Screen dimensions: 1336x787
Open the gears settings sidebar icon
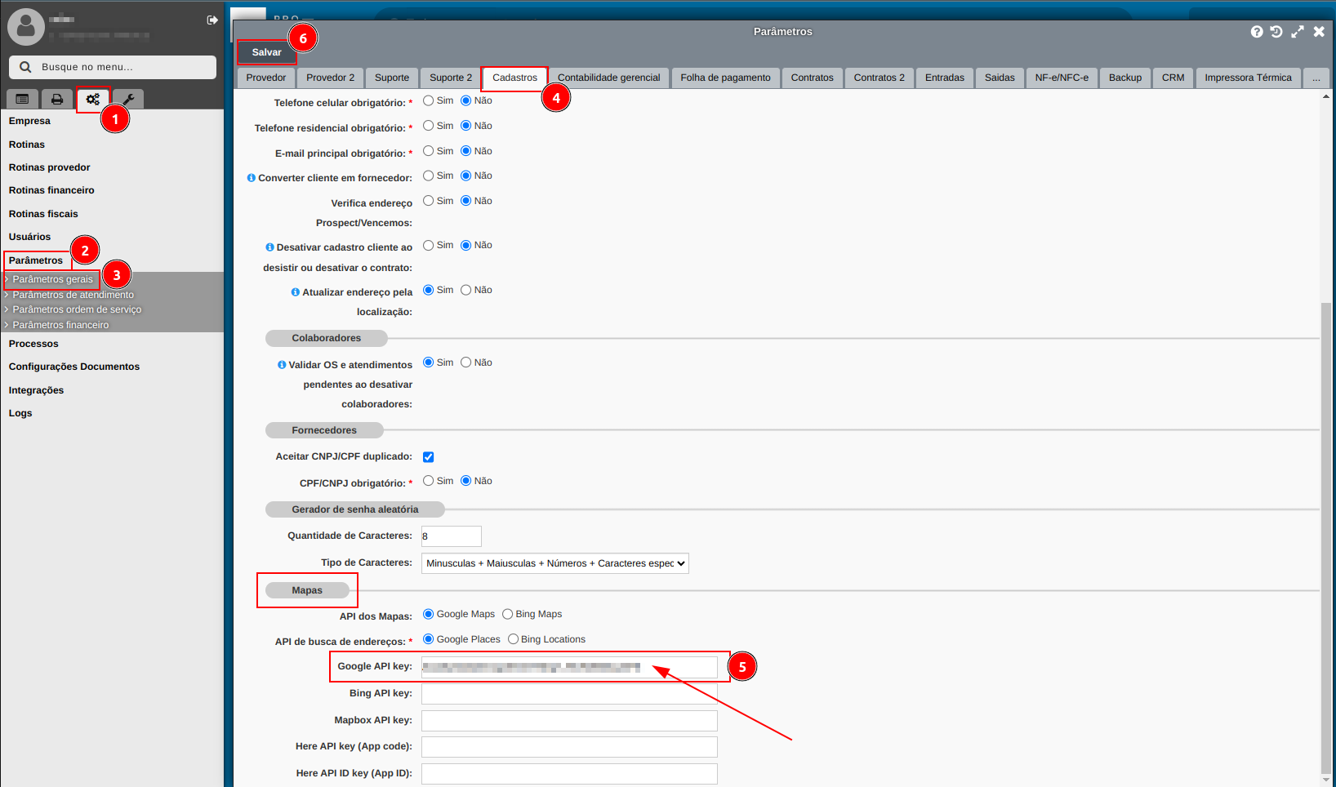[x=93, y=99]
